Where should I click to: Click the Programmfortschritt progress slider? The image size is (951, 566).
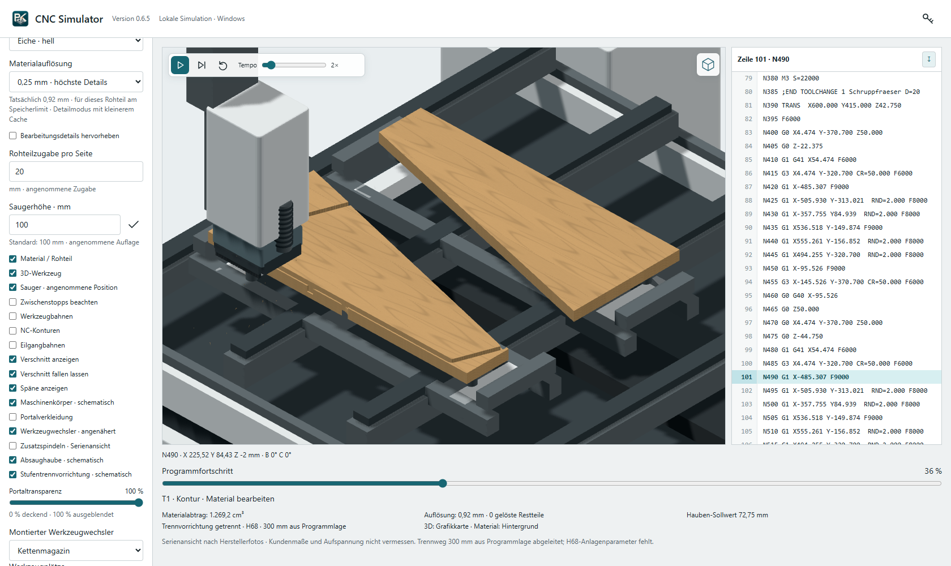click(x=551, y=483)
